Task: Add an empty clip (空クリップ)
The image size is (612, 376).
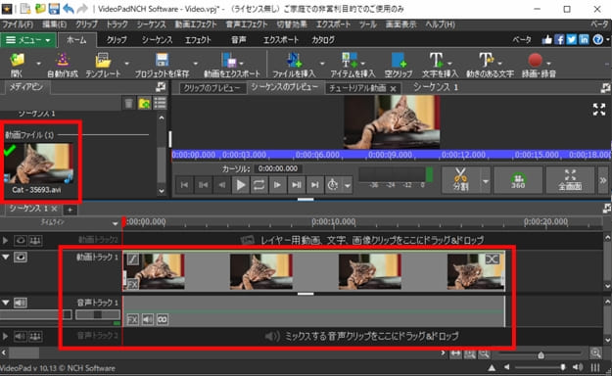Action: 399,60
